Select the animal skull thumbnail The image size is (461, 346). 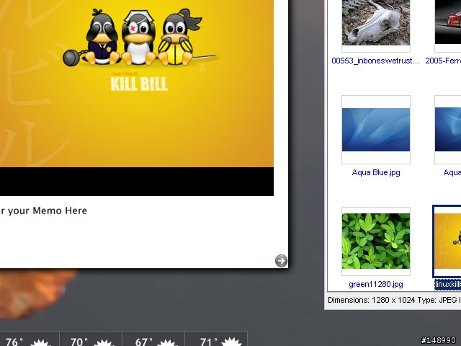[376, 22]
